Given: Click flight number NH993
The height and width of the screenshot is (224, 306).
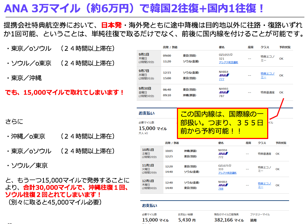Looking at the screenshot, I should pyautogui.click(x=223, y=89).
